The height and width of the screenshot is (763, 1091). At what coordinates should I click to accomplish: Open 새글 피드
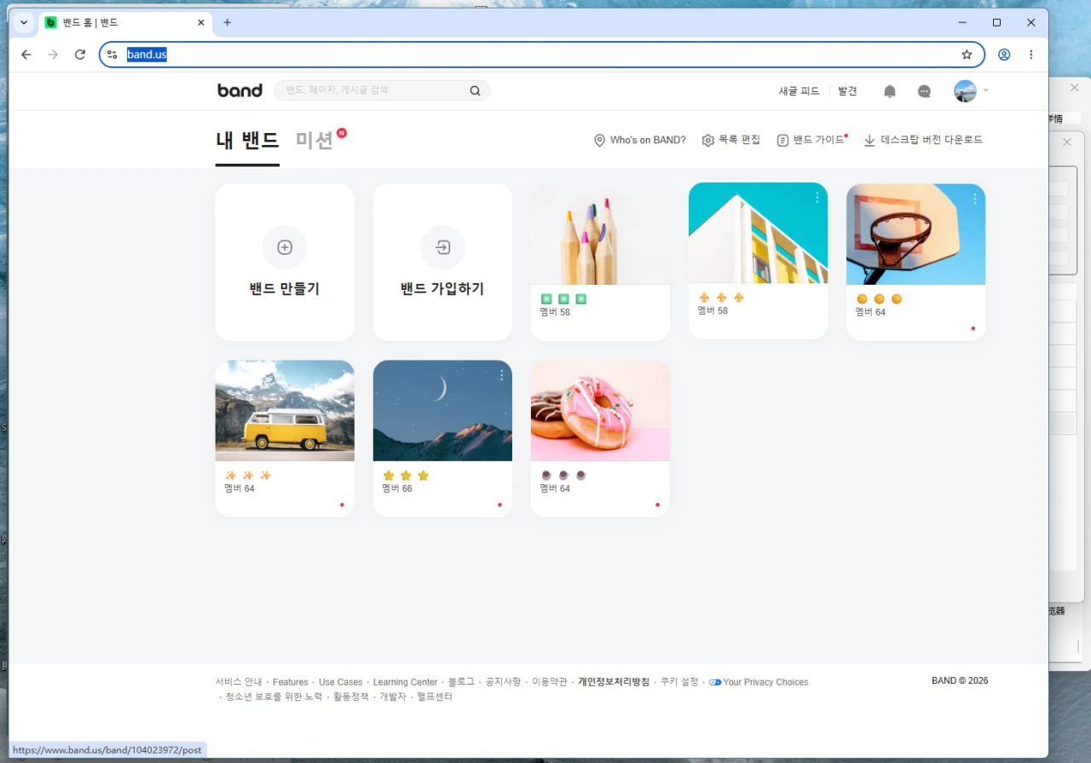799,91
